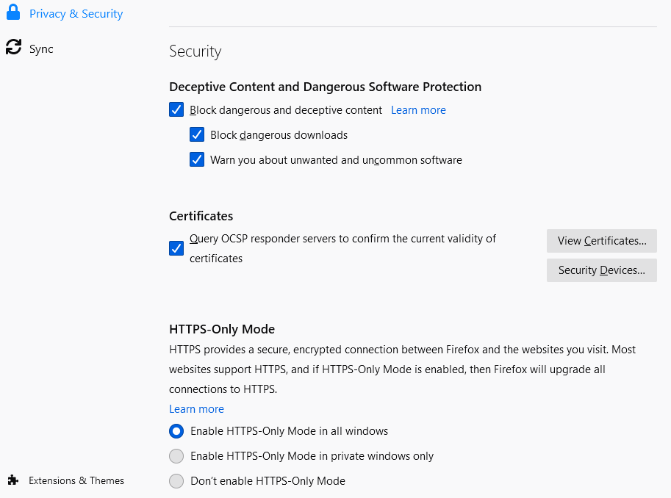Click the Sync circular arrows icon

tap(13, 48)
